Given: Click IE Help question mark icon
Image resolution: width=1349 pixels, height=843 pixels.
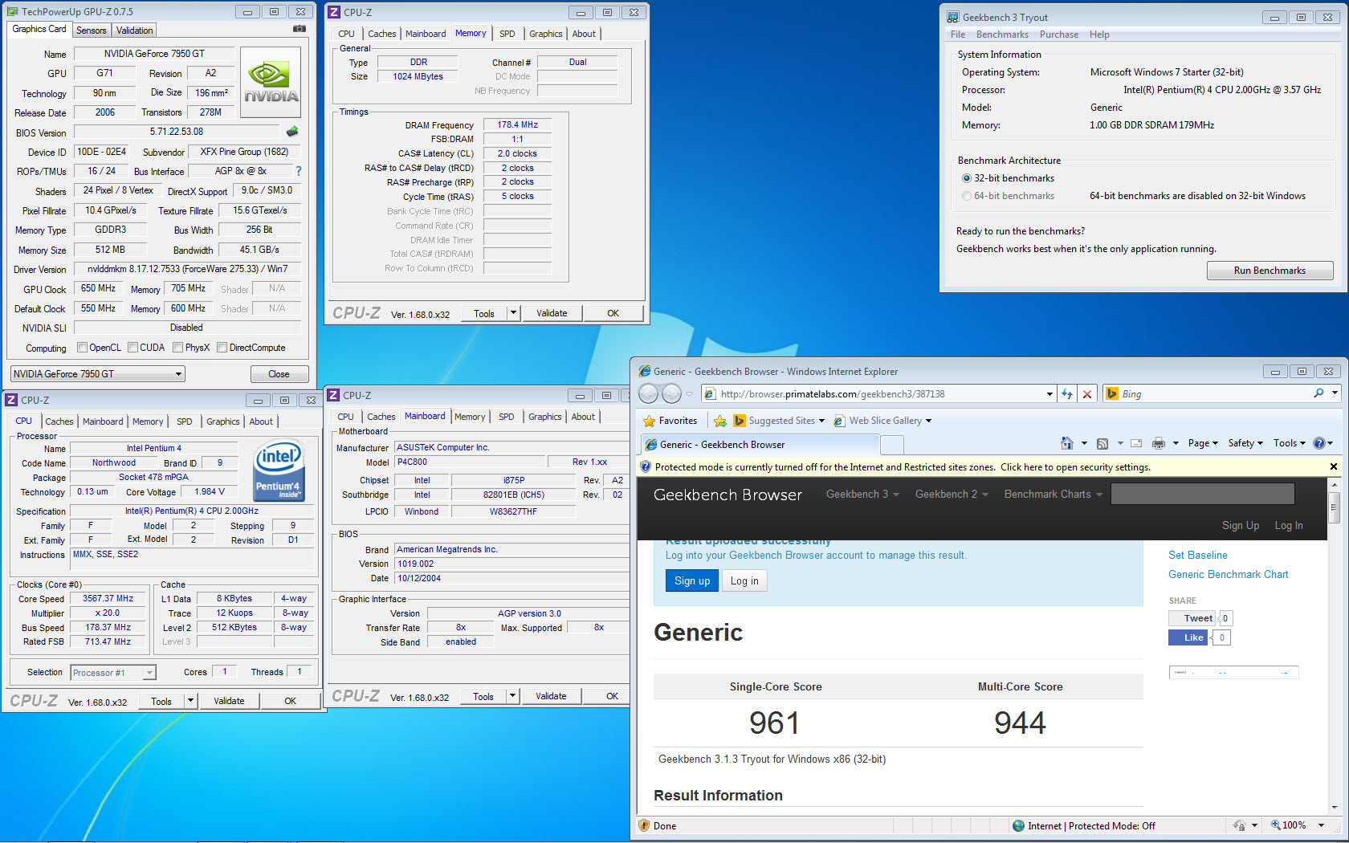Looking at the screenshot, I should [x=1318, y=443].
